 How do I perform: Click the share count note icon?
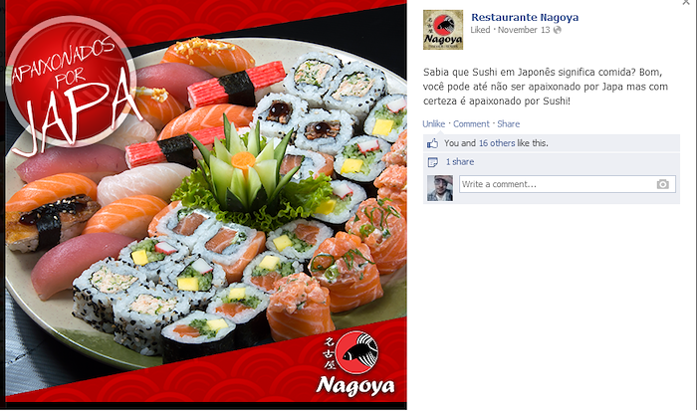[432, 162]
